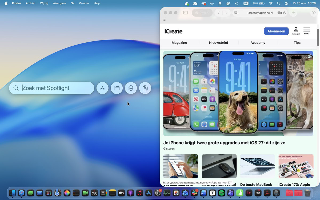Viewport: 320px width, 200px height.
Task: Click the translate page icon in address bar
Action: (279, 13)
